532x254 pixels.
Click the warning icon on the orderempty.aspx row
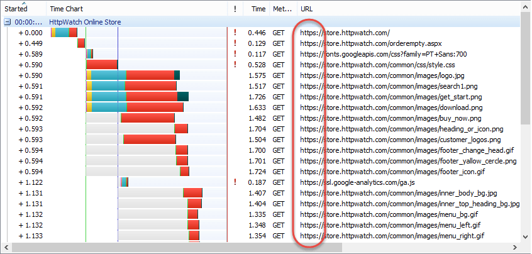coord(235,43)
